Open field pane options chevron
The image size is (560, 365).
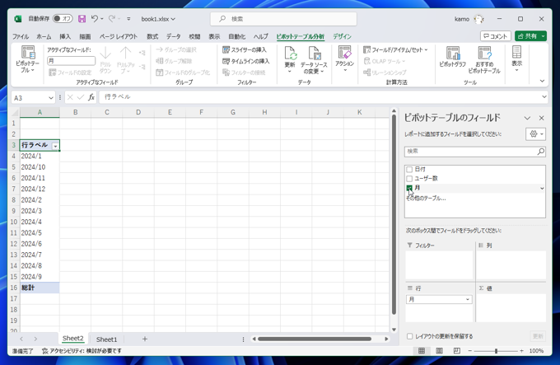click(x=527, y=118)
